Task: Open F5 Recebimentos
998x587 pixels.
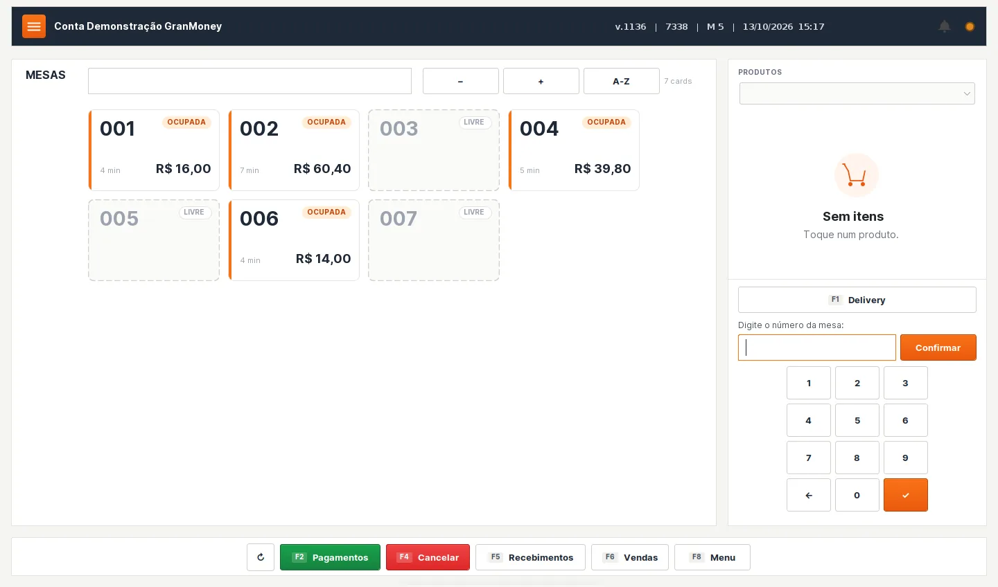Action: point(530,557)
